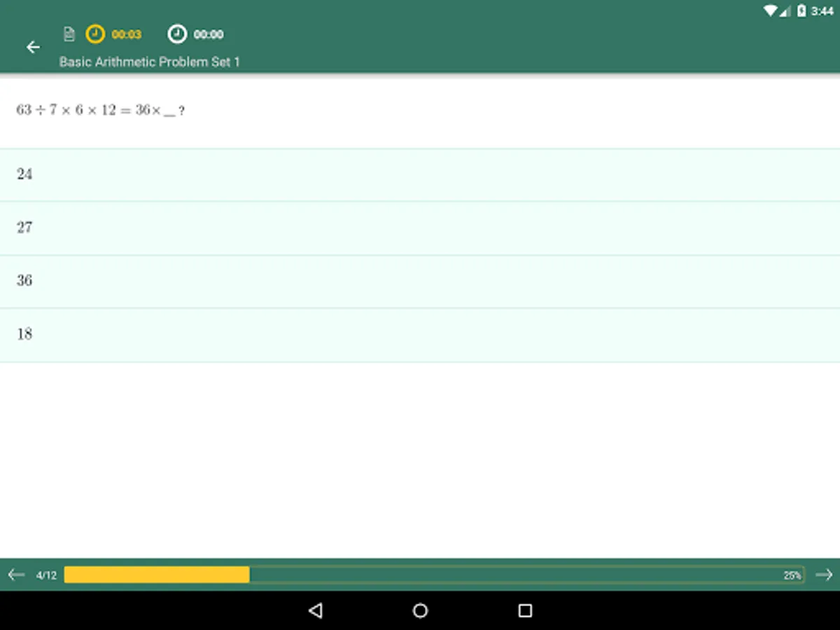Screen dimensions: 840x630
Task: Tap the white 00:00 timer text
Action: click(x=209, y=34)
